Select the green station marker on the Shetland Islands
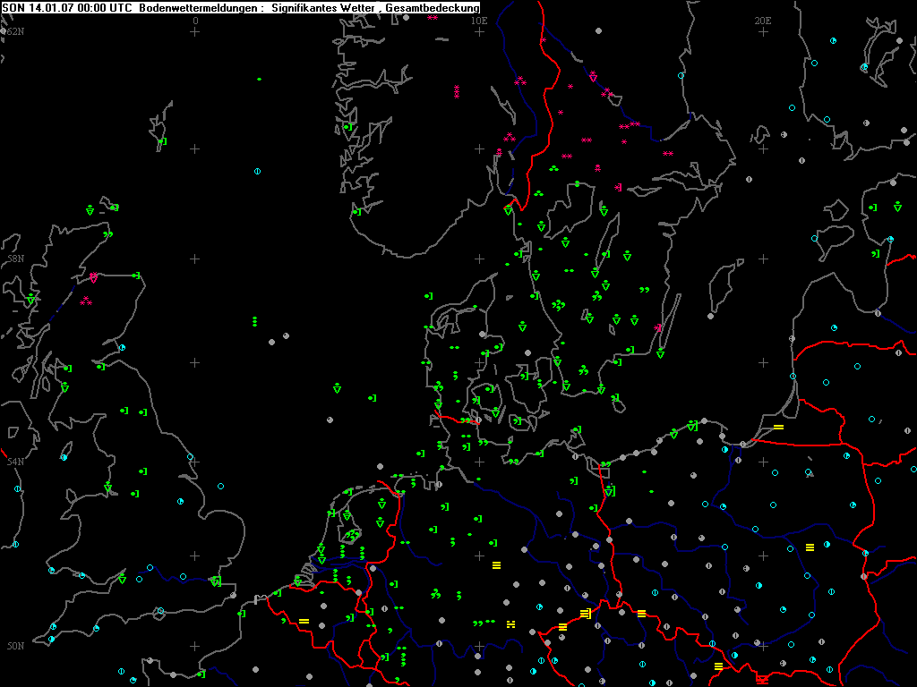The image size is (917, 687). (162, 141)
